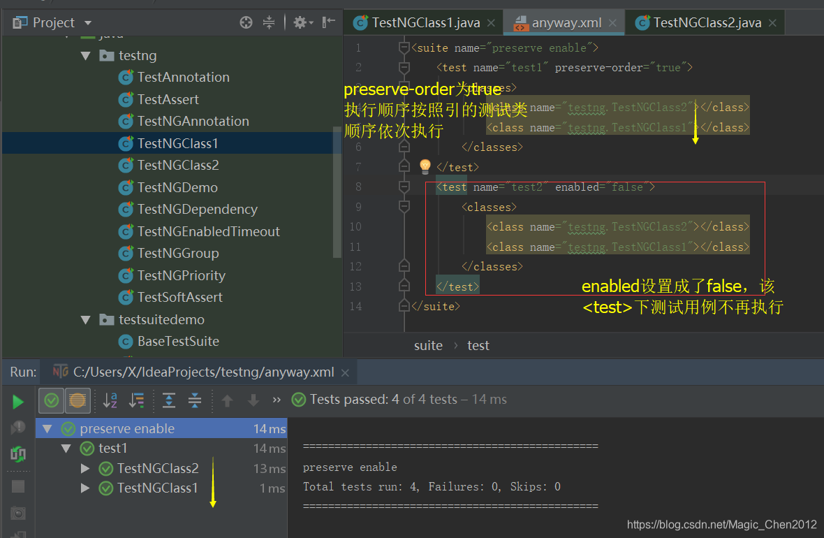This screenshot has width=824, height=538.
Task: Collapse the test1 result node
Action: (66, 449)
